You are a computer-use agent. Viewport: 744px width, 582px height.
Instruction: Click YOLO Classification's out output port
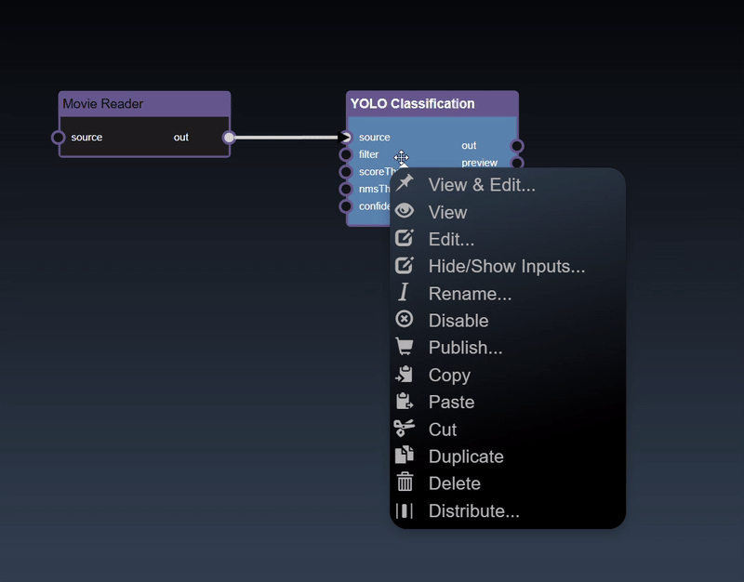pyautogui.click(x=517, y=146)
